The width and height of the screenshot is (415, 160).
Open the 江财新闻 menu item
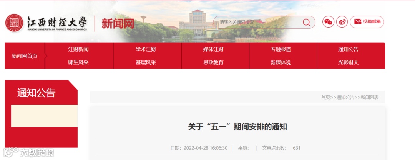pos(78,49)
